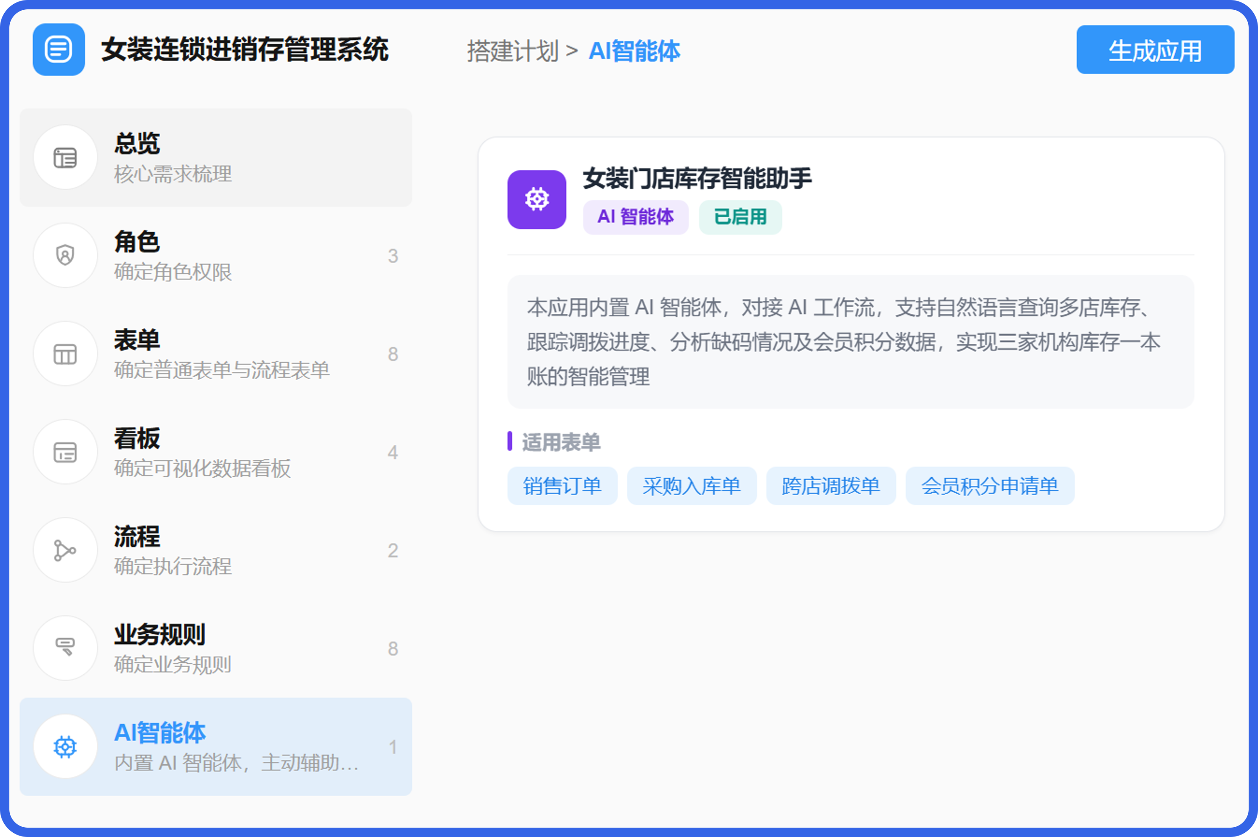Click the purple AI 智能体 badge
The width and height of the screenshot is (1258, 837).
point(636,217)
